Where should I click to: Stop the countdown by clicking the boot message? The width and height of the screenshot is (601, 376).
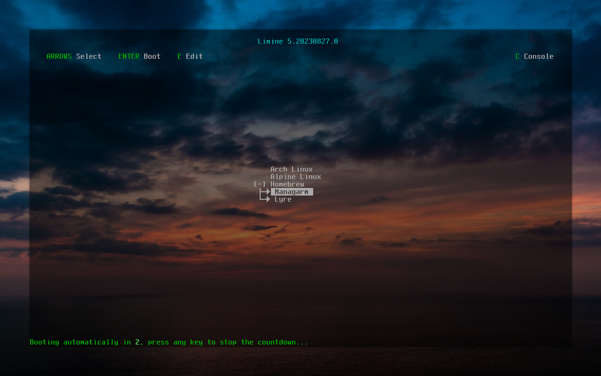pos(168,342)
